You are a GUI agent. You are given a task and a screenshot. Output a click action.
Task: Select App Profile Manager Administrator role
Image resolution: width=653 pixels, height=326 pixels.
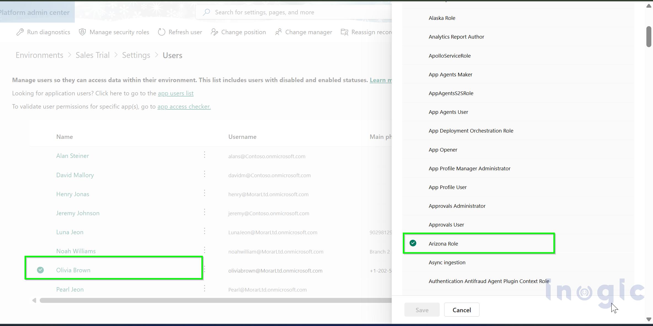pos(518,168)
